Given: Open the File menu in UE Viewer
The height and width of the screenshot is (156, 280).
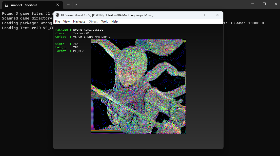Looking at the screenshot, I should (x=57, y=22).
